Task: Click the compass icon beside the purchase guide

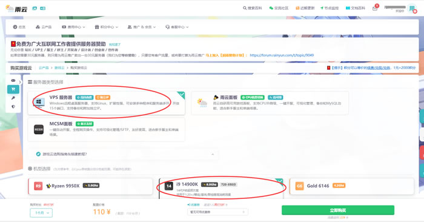Action: (38, 154)
